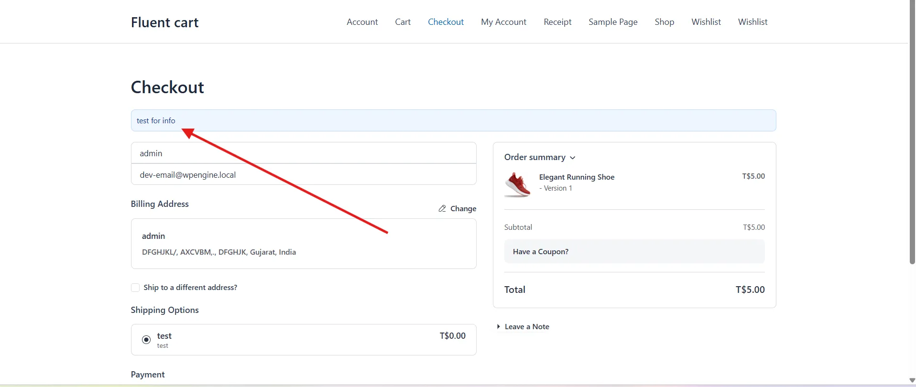Open the Receipt page
Screen dimensions: 916x387
(x=557, y=22)
